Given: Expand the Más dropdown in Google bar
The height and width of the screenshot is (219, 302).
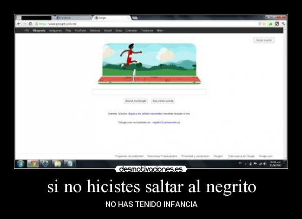Looking at the screenshot, I should pos(161,31).
